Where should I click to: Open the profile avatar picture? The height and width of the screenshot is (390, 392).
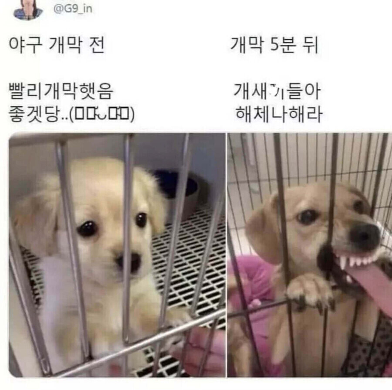(28, 10)
